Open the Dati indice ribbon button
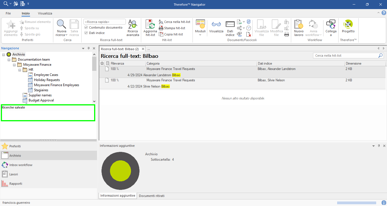The width and height of the screenshot is (387, 206). tap(230, 28)
